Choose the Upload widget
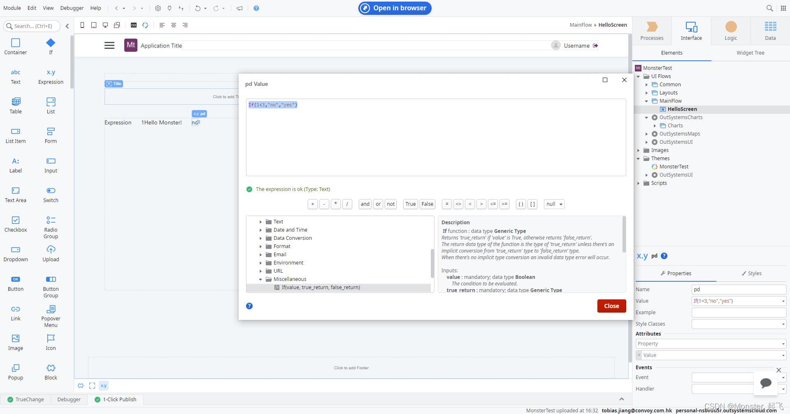790x414 pixels. [51, 253]
